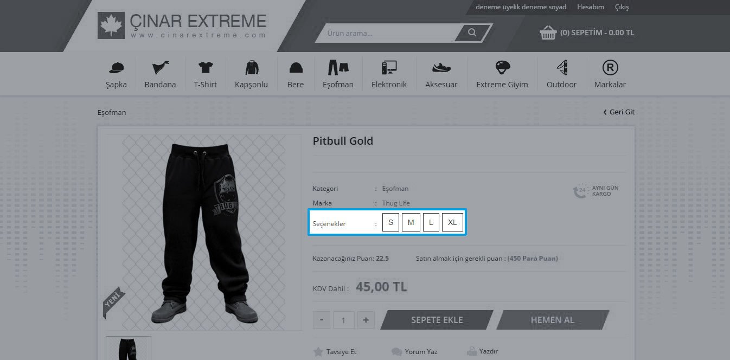Buy now with Hemen Al
Image resolution: width=730 pixels, height=360 pixels.
click(553, 320)
